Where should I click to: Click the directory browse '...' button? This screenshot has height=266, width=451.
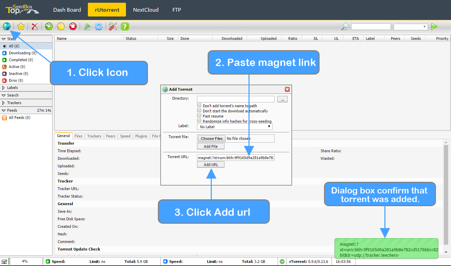point(282,99)
